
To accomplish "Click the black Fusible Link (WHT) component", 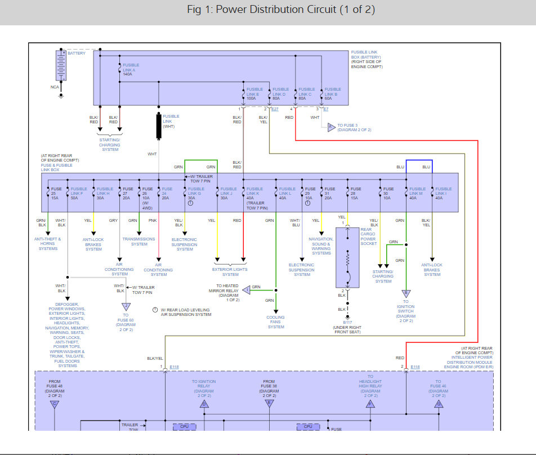I will pos(159,126).
